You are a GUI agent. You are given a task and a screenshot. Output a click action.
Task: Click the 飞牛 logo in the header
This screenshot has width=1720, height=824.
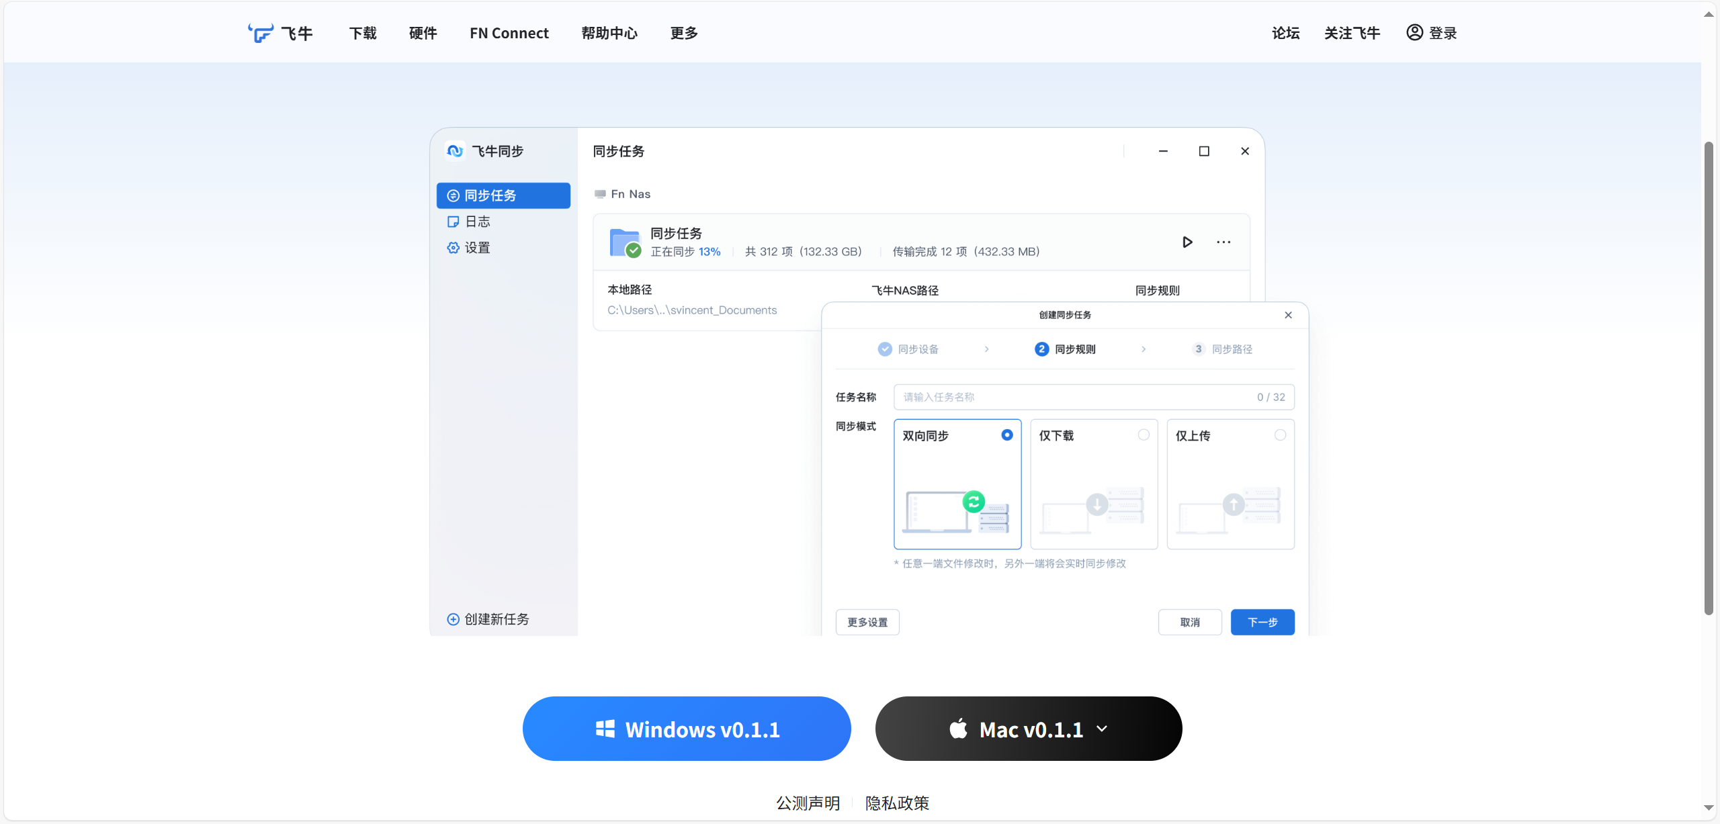pos(280,33)
